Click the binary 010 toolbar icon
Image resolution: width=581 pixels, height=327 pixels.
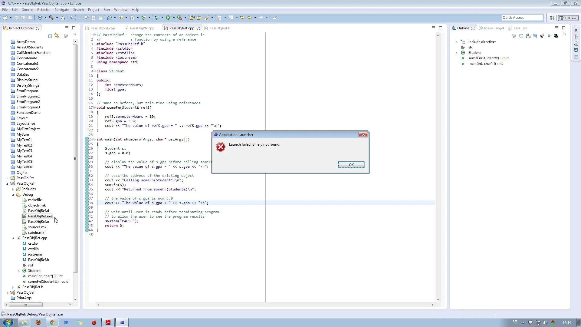(63, 18)
